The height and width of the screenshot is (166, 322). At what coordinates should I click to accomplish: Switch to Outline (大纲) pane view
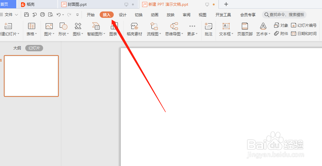[x=17, y=48]
